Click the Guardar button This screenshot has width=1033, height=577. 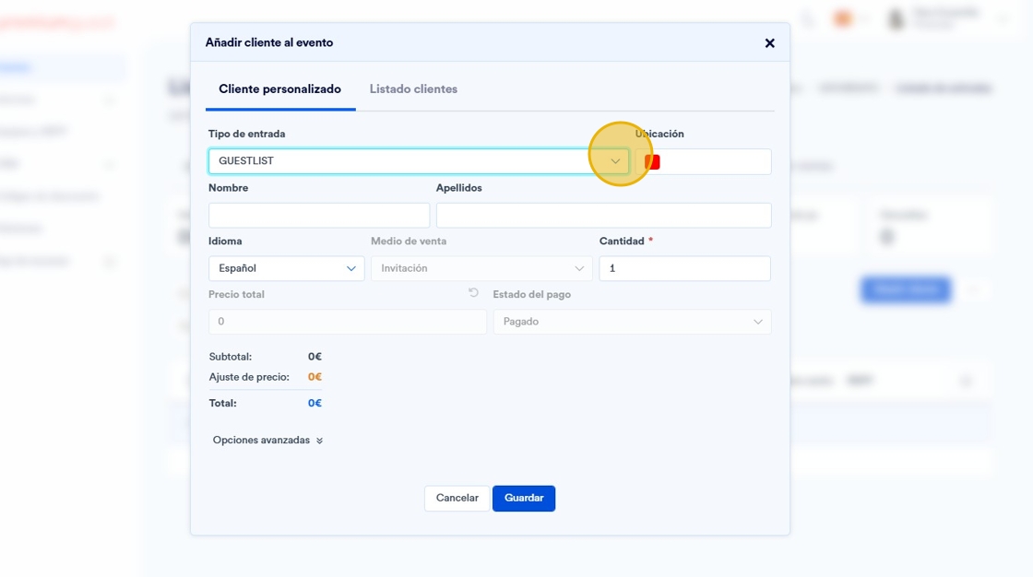(524, 498)
